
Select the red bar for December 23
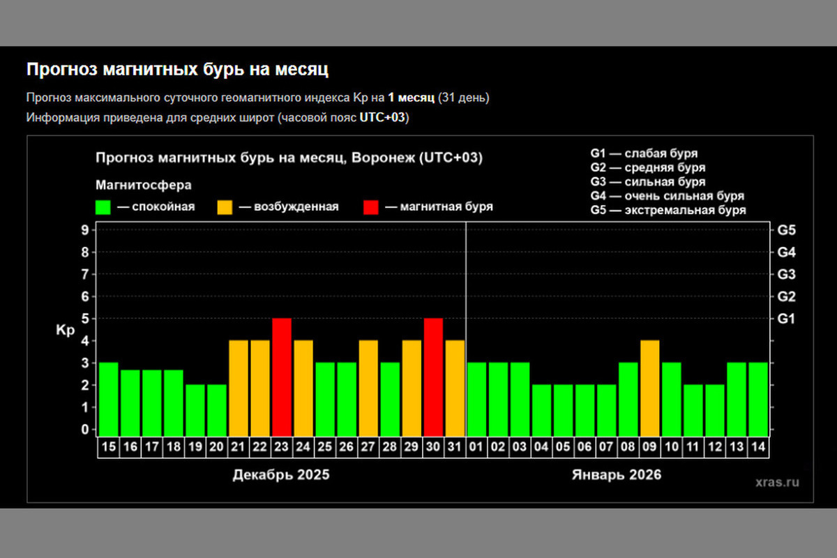click(x=282, y=377)
